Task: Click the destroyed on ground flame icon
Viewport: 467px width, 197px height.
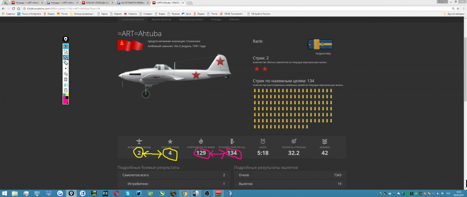Action: pos(201,141)
